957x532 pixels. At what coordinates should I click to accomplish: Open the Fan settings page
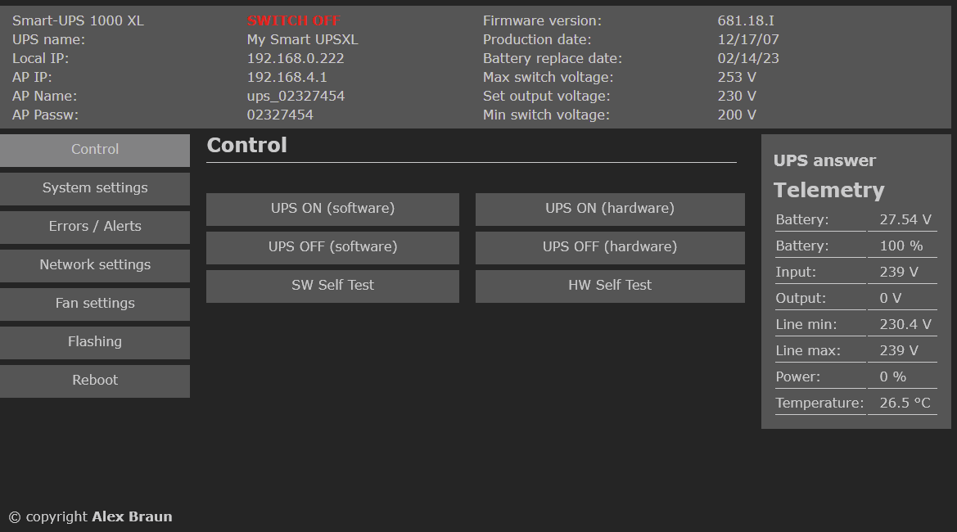coord(95,304)
